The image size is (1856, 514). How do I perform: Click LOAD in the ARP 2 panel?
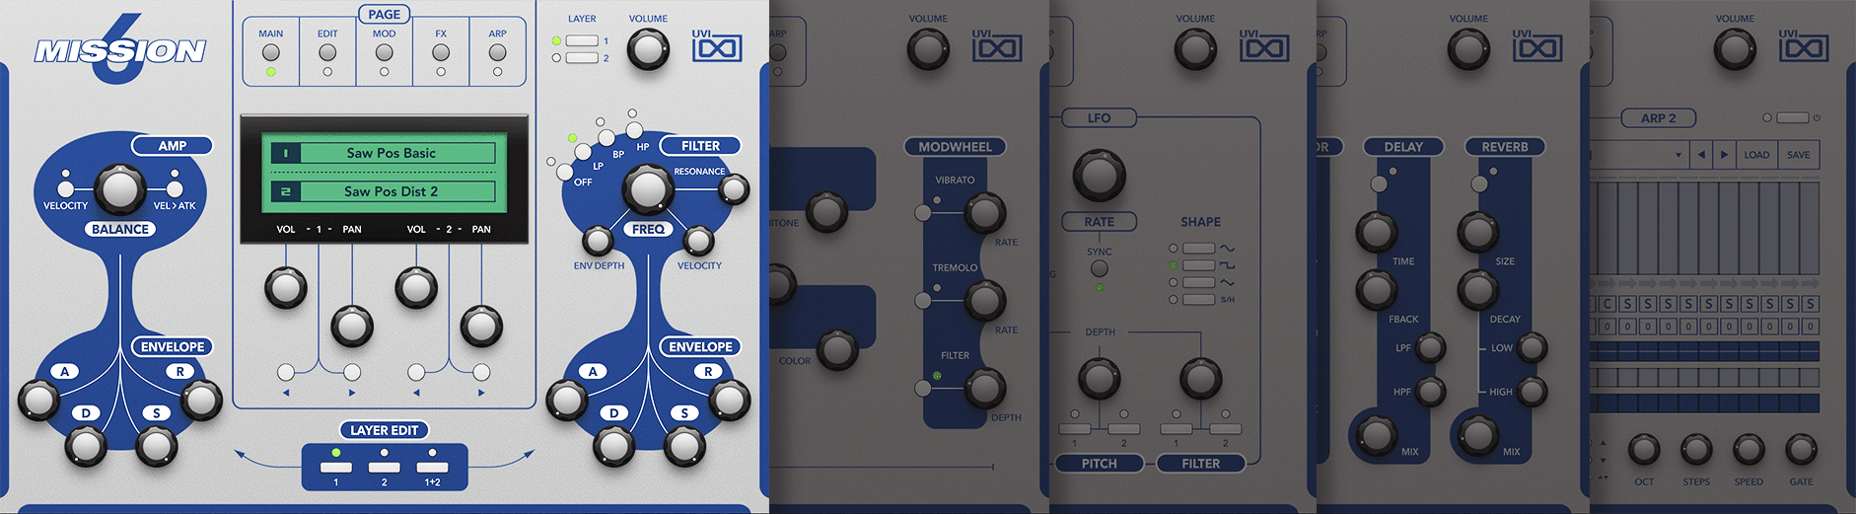click(x=1756, y=155)
